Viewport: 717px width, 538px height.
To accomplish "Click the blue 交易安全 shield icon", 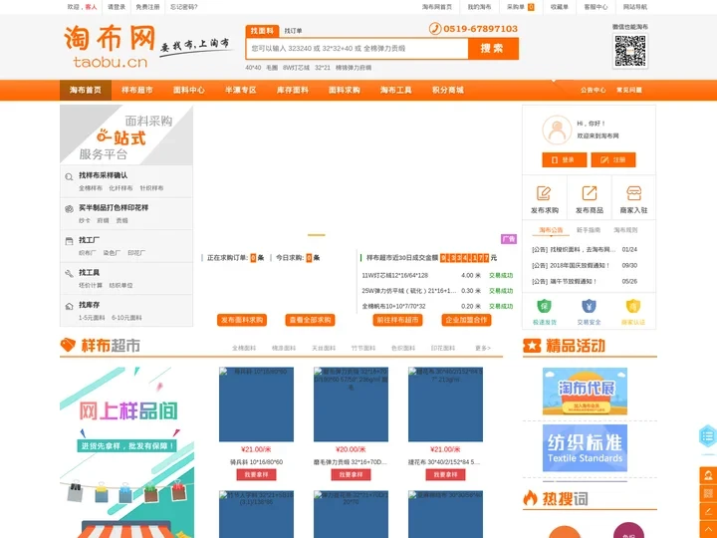I will 589,306.
